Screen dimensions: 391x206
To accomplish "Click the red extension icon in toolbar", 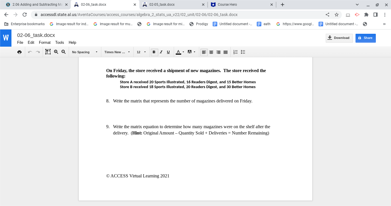I will pos(357,15).
